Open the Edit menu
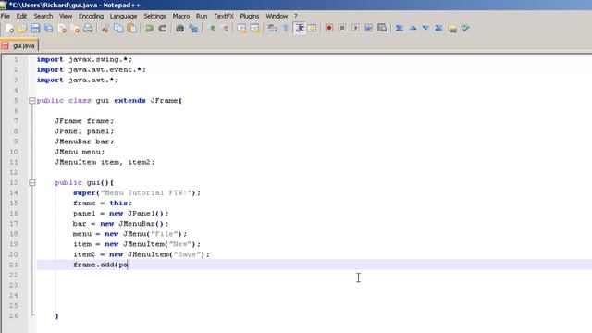592x333 pixels. (x=21, y=16)
